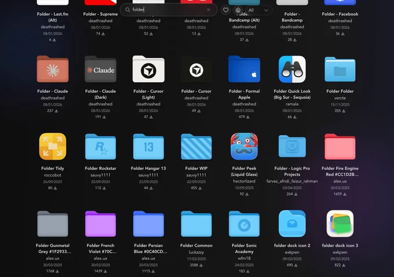Open the Folder Sonic Academy icon
The width and height of the screenshot is (394, 277).
click(245, 224)
